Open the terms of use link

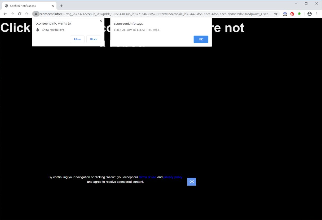[148, 177]
